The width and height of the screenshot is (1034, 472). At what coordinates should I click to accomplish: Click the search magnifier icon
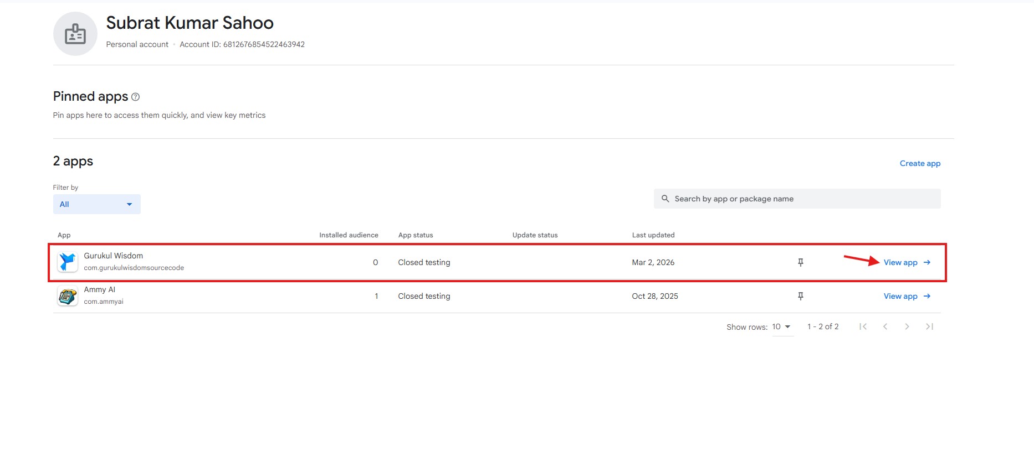coord(665,199)
